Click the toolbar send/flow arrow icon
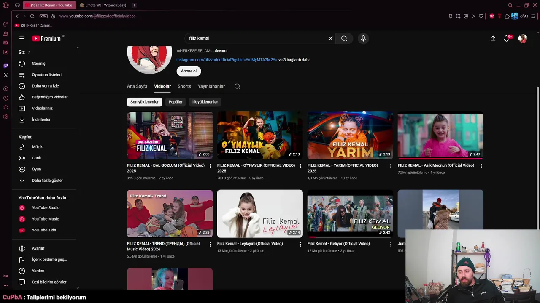Viewport: 540px width, 303px height. click(x=473, y=16)
